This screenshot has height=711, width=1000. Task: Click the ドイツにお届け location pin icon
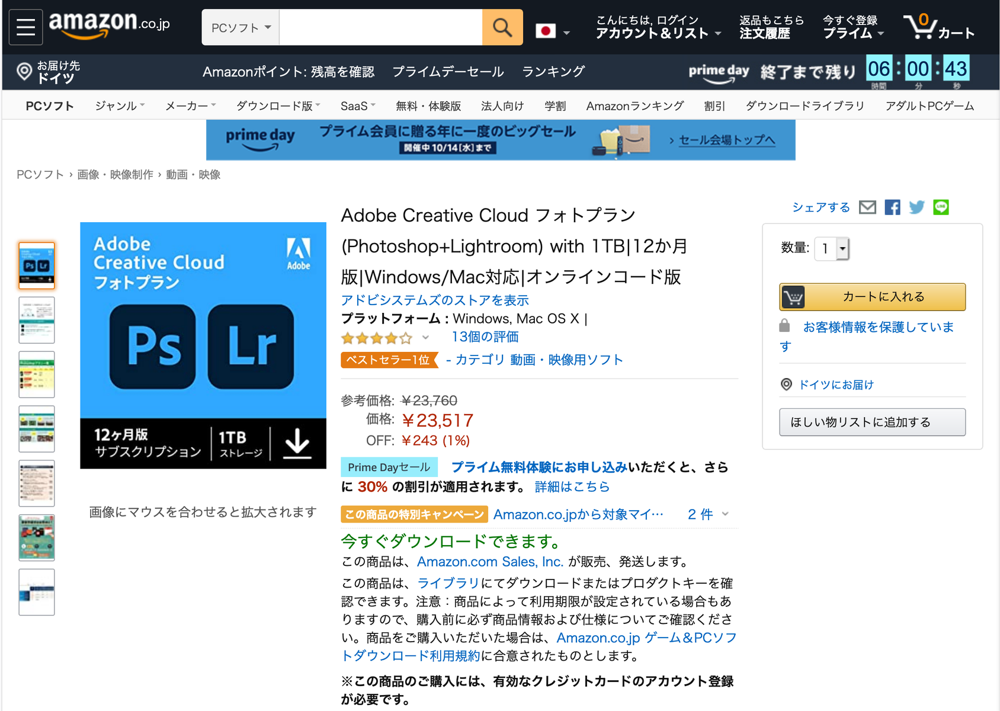pos(786,385)
